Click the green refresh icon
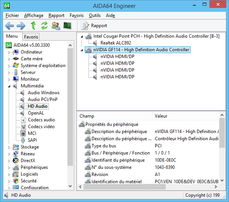This screenshot has width=229, height=202. 44,26
